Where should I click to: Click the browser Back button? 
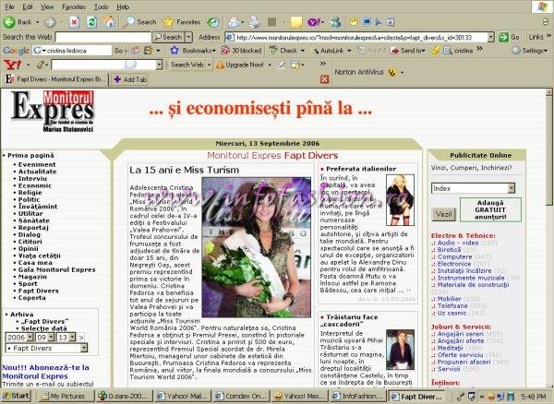18,21
